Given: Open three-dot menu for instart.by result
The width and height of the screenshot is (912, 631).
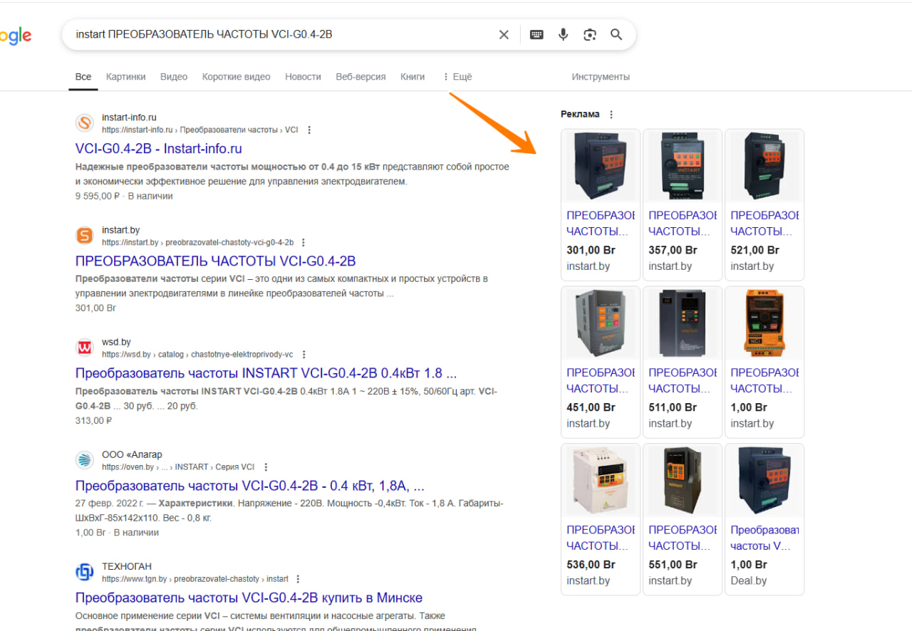Looking at the screenshot, I should pyautogui.click(x=304, y=243).
